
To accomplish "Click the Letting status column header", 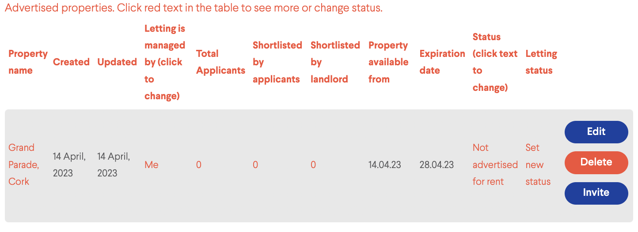I will pos(541,62).
